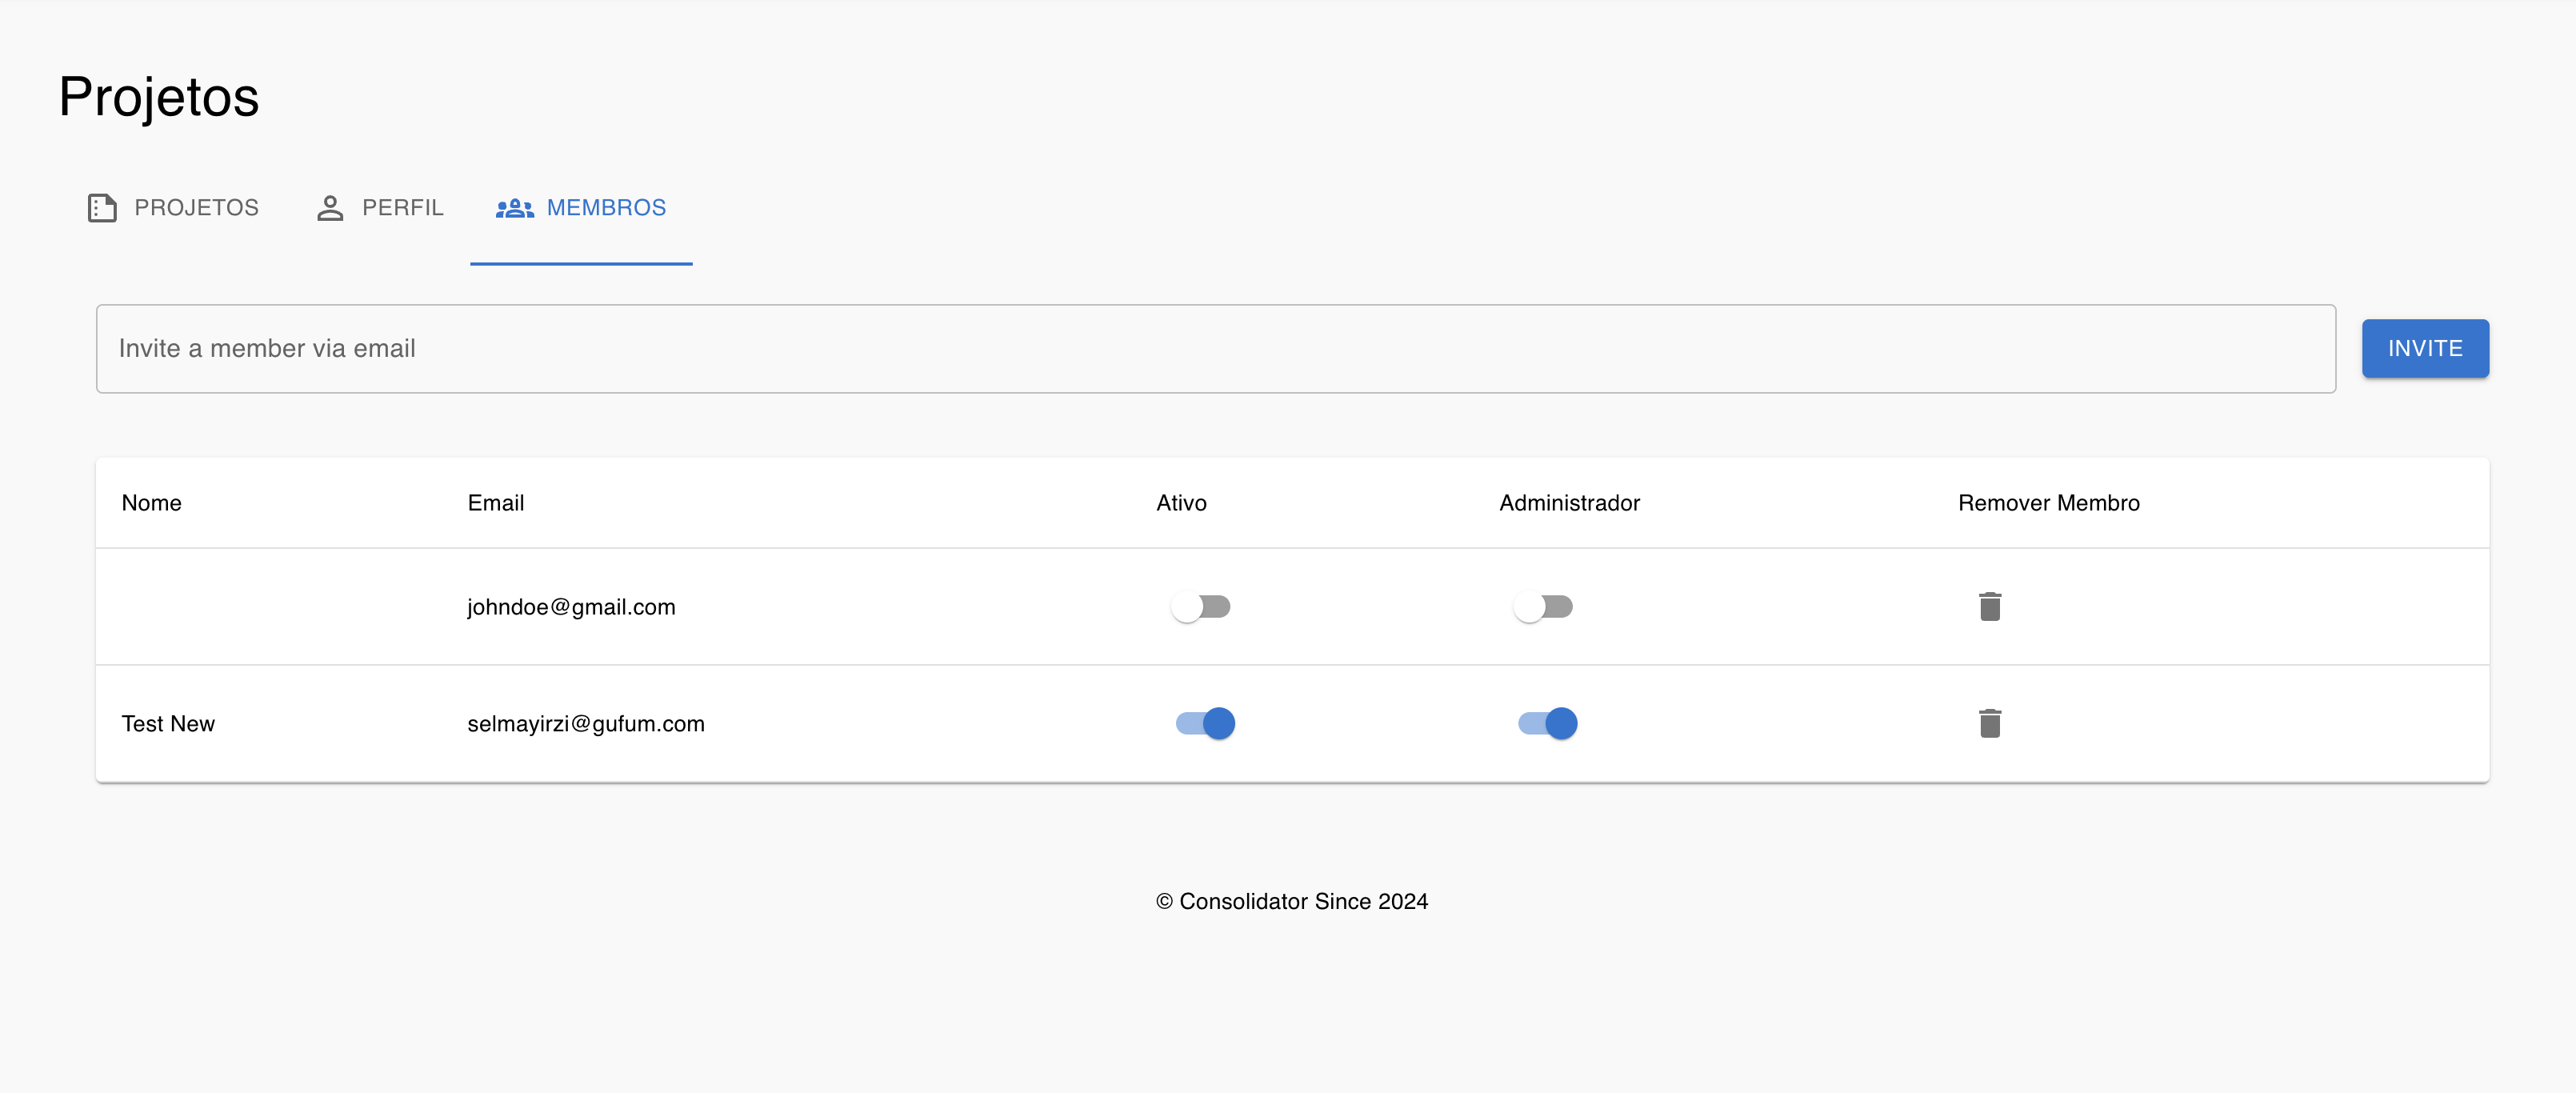The height and width of the screenshot is (1093, 2576).
Task: Click the Nome column header
Action: click(x=151, y=503)
